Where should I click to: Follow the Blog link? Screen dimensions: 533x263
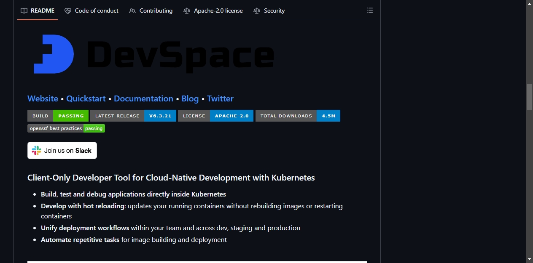(190, 98)
